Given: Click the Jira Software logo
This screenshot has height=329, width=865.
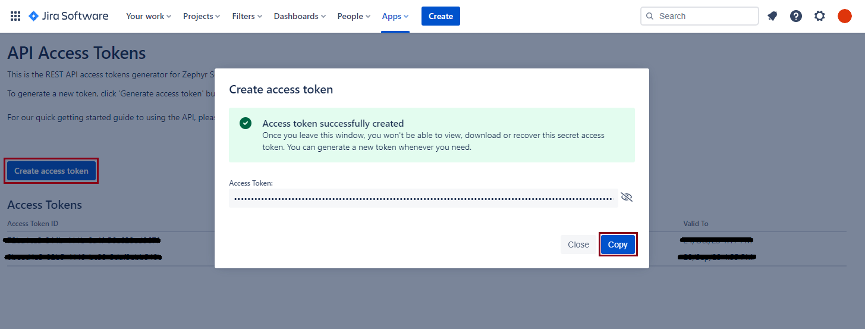Looking at the screenshot, I should point(68,16).
